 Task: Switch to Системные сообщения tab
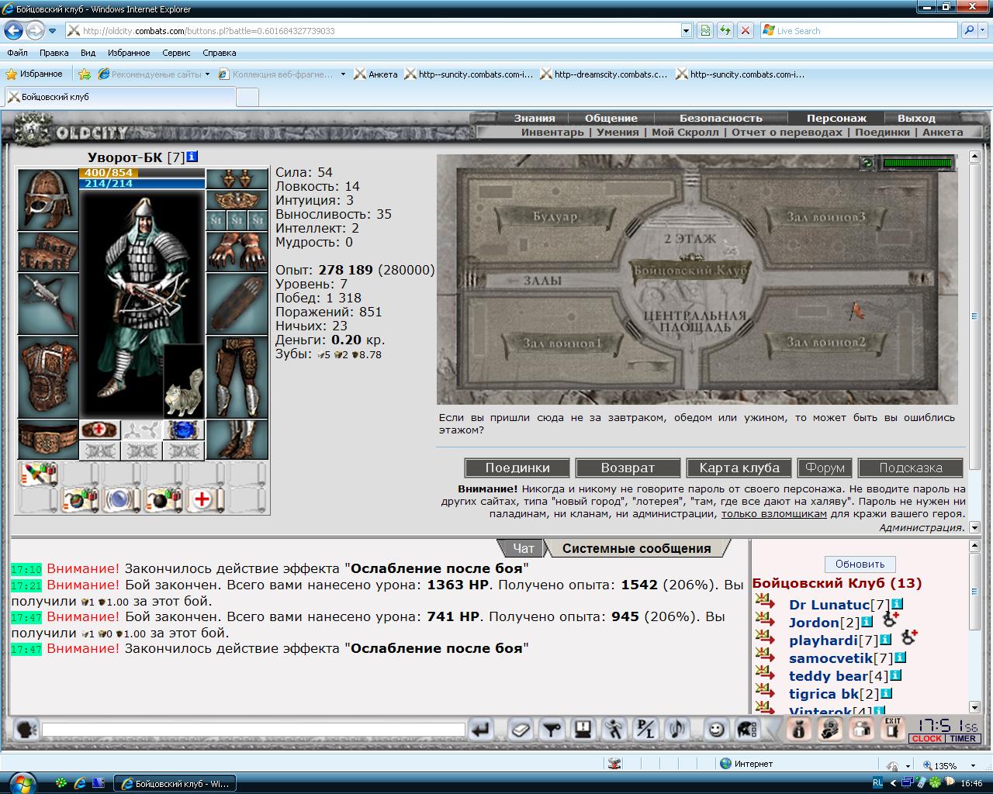636,548
